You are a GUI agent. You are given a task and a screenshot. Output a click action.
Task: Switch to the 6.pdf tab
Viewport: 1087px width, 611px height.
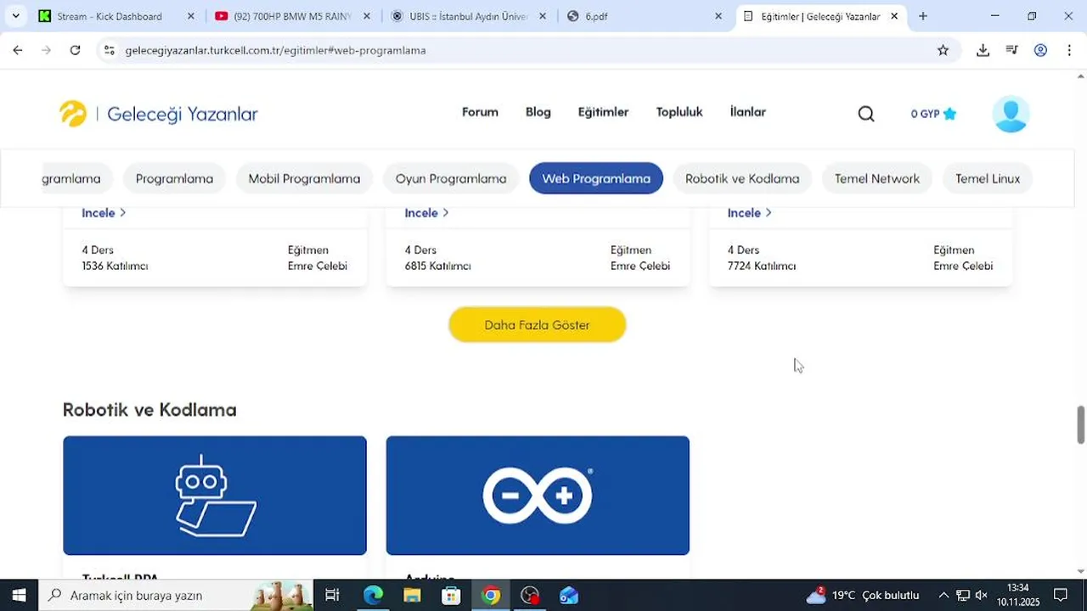[x=645, y=16]
